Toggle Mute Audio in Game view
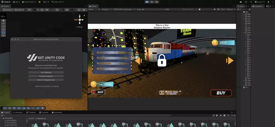The width and height of the screenshot is (275, 127). click(x=215, y=9)
